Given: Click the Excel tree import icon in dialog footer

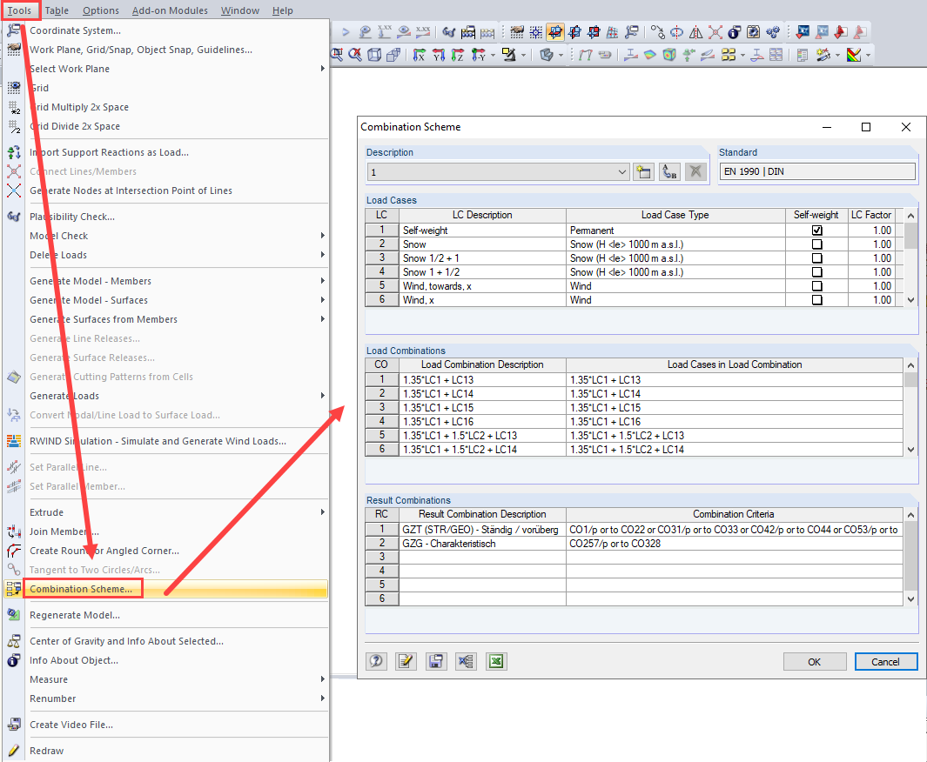Looking at the screenshot, I should pyautogui.click(x=466, y=661).
